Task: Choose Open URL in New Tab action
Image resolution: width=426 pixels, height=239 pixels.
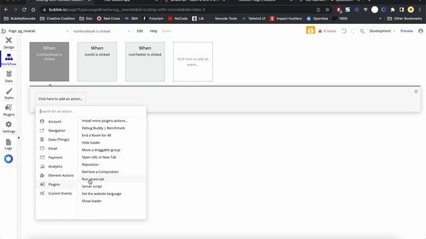Action: pos(99,157)
